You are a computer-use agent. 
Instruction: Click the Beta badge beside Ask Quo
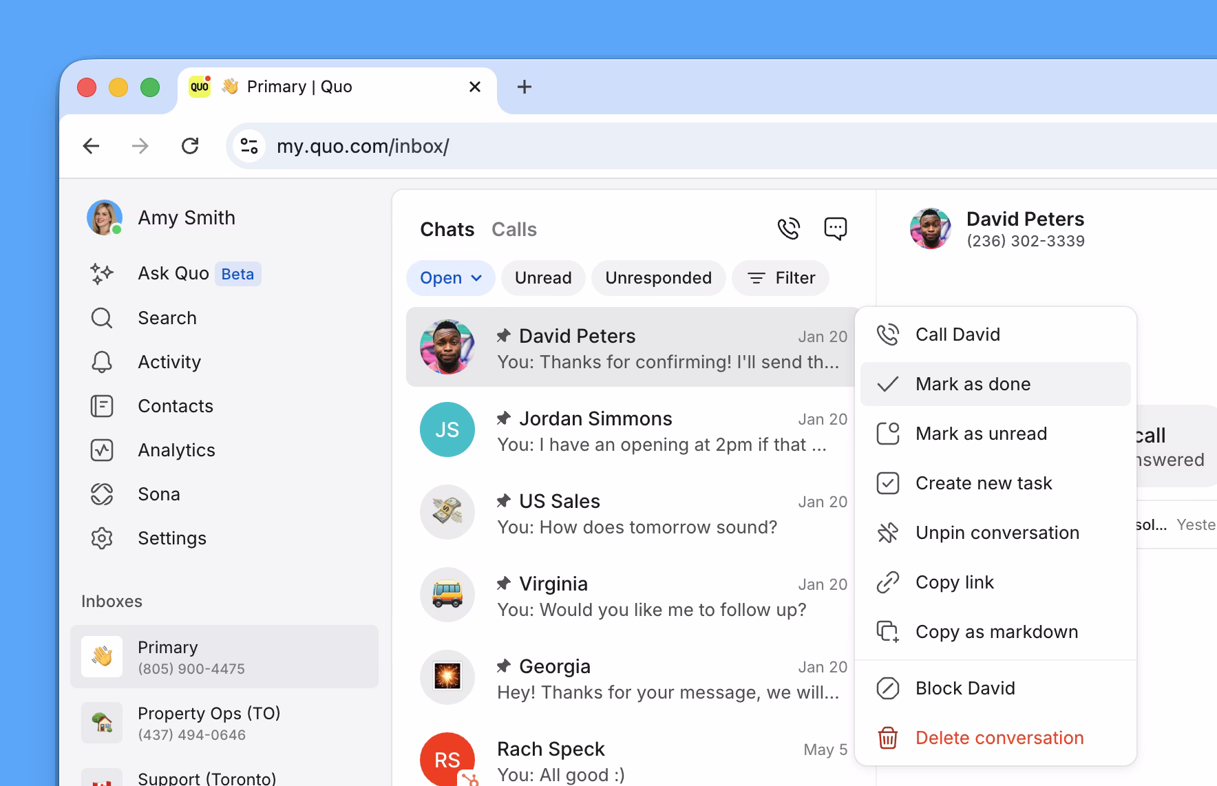pos(237,274)
